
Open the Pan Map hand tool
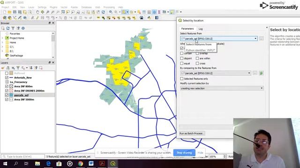(37, 12)
